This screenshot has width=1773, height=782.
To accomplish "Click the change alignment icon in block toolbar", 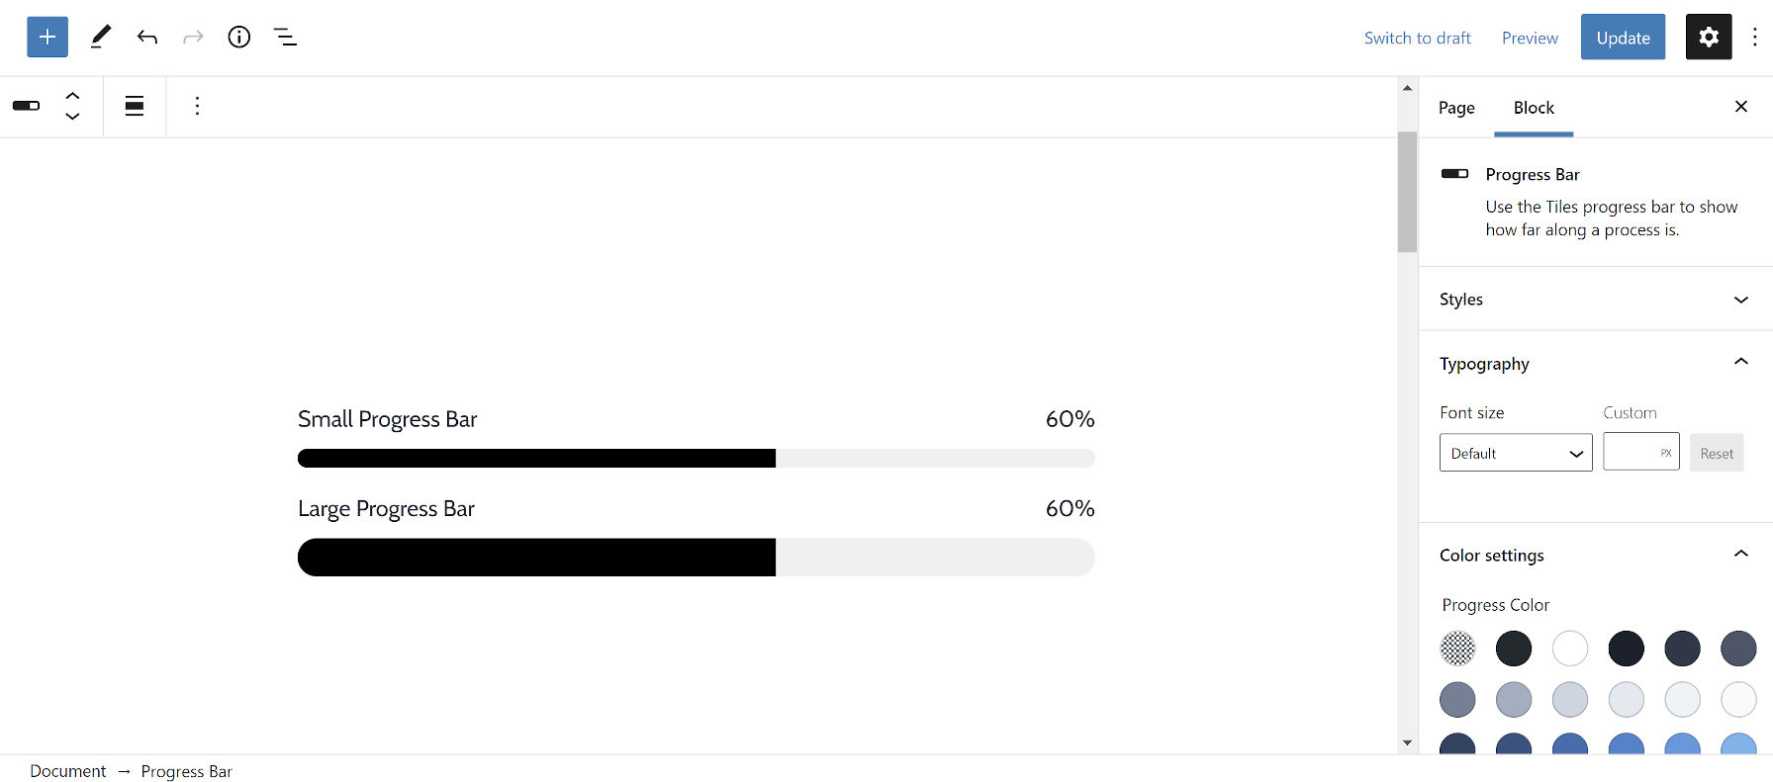I will 135,106.
